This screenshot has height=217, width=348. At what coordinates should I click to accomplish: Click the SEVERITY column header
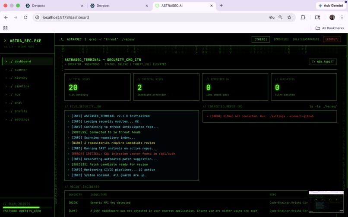75,195
